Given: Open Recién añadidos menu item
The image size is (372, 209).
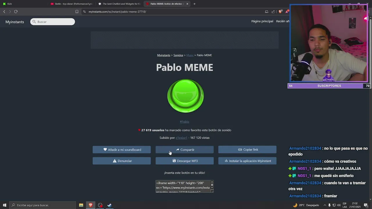Looking at the screenshot, I should [x=283, y=21].
